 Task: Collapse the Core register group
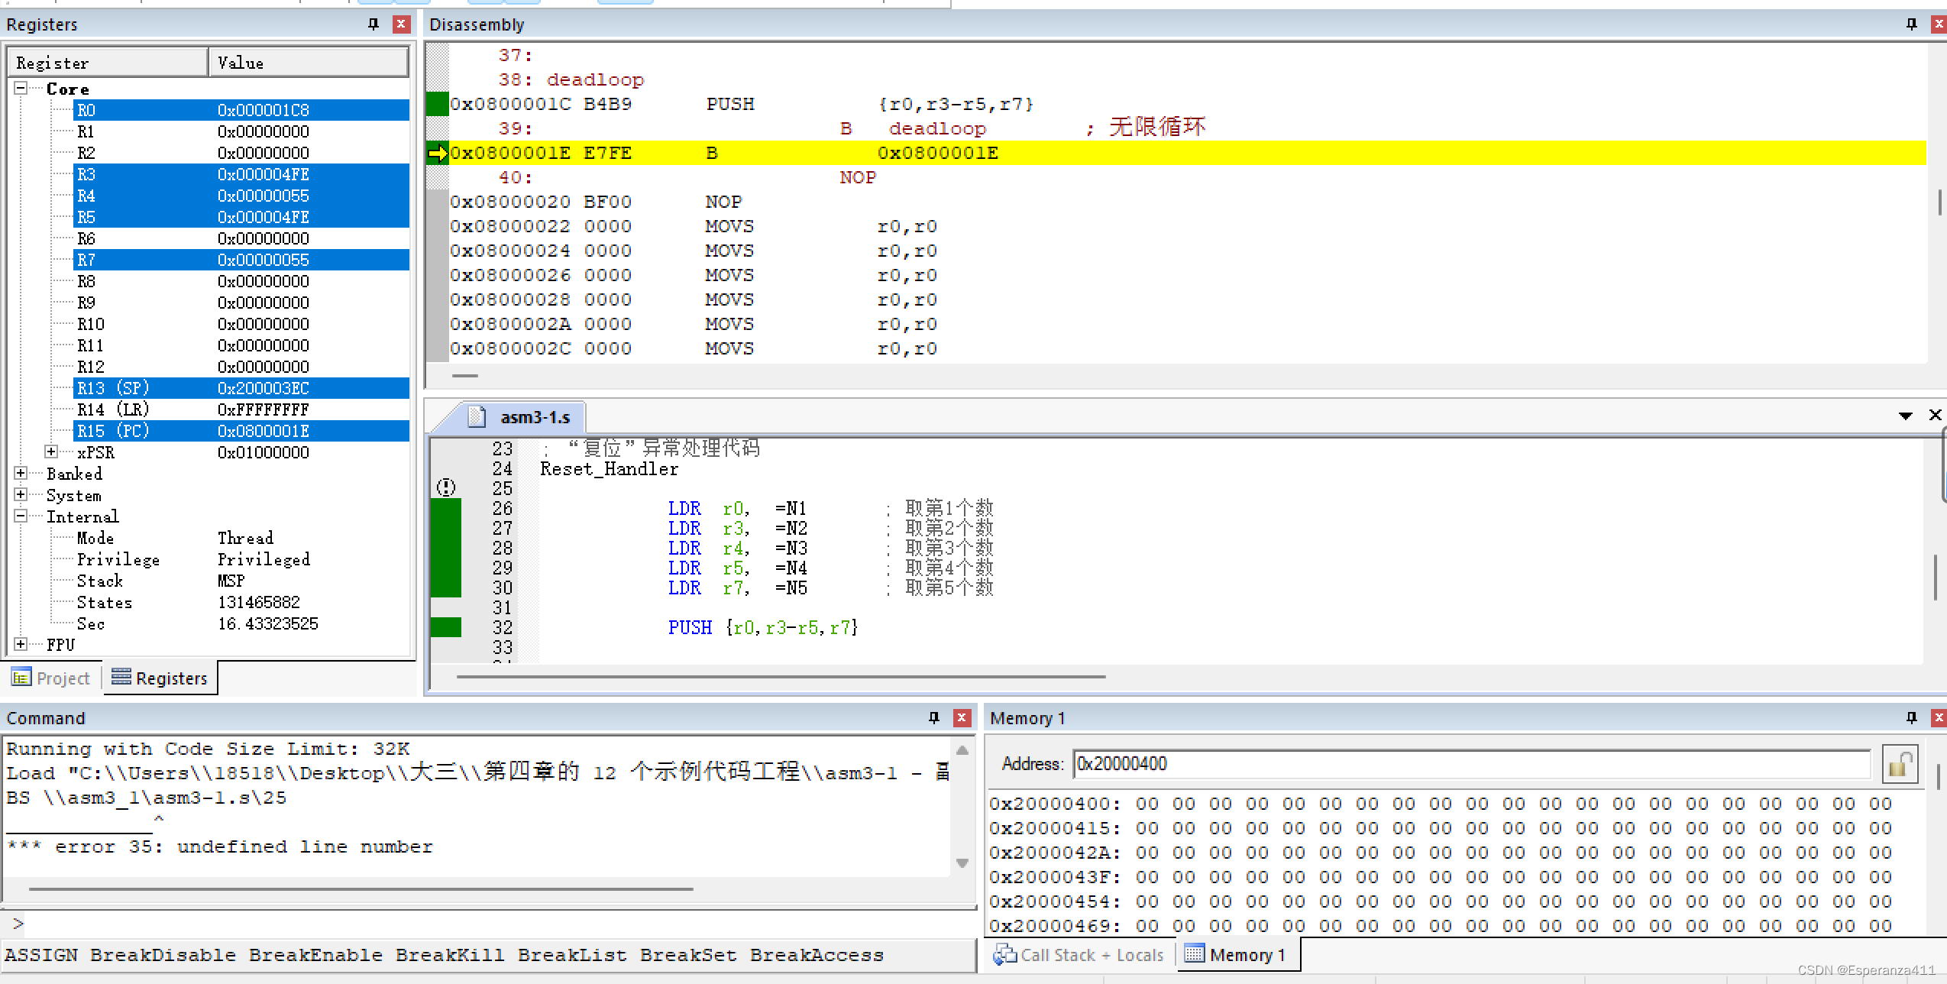click(21, 89)
